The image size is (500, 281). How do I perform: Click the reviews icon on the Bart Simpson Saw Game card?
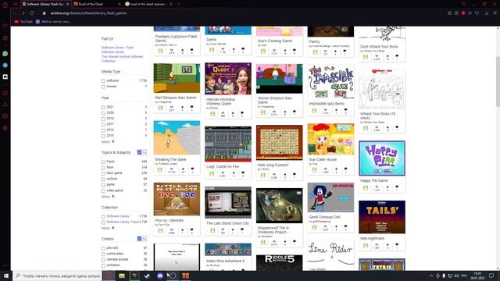[x=191, y=108]
